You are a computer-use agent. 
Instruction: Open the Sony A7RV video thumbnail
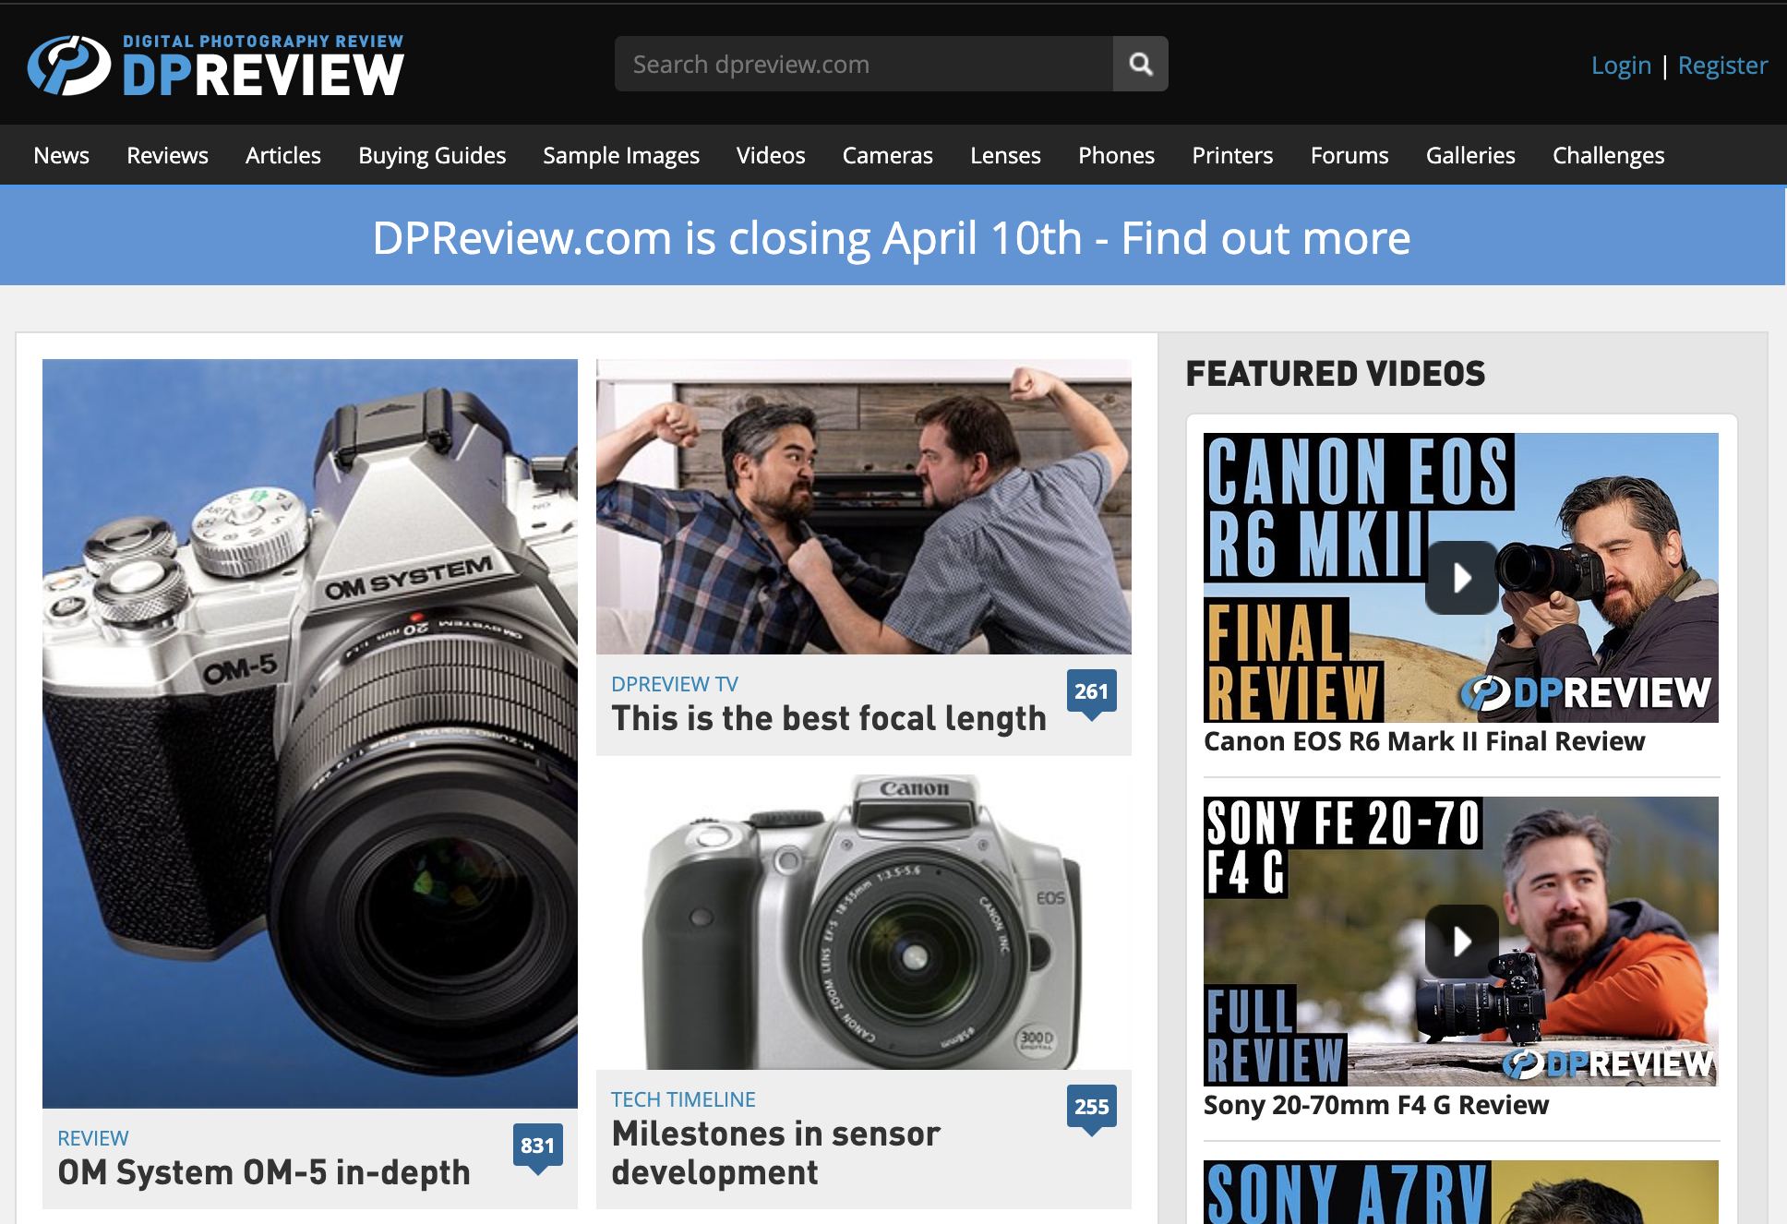(x=1461, y=1192)
